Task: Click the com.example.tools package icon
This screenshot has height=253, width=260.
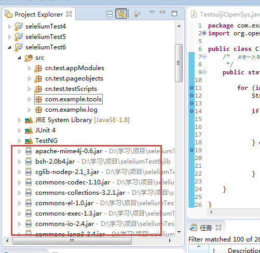Action: 38,99
